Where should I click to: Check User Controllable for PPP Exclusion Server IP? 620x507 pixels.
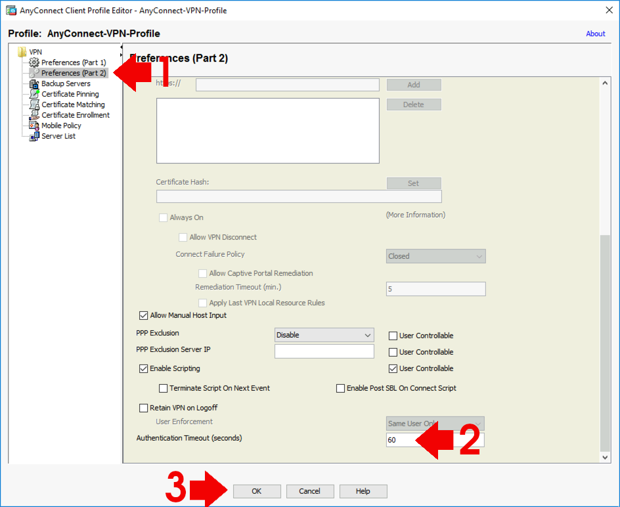coord(393,352)
